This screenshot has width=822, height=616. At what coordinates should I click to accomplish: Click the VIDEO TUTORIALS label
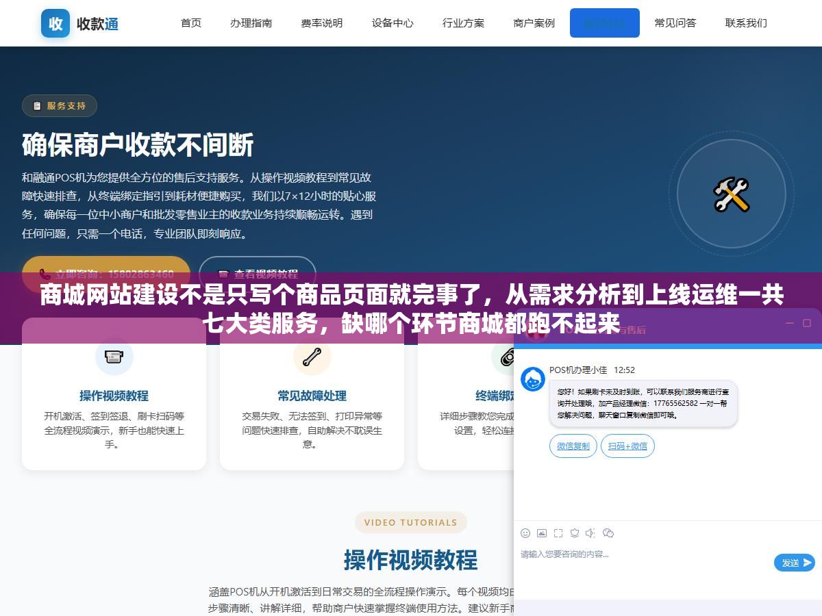pyautogui.click(x=410, y=522)
